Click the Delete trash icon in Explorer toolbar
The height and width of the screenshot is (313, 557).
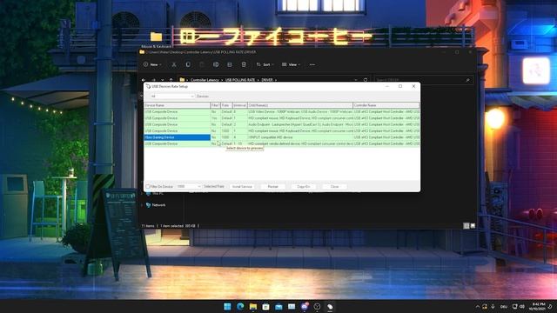(244, 64)
